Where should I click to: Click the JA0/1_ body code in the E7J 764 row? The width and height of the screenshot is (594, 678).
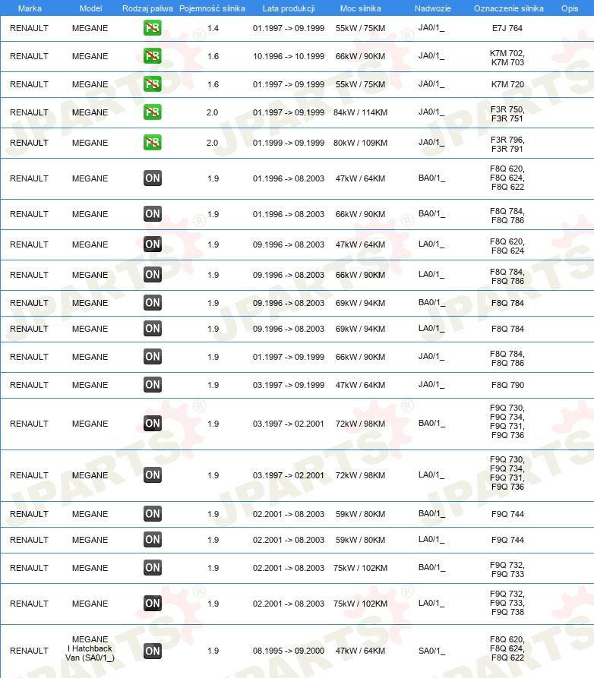(431, 28)
